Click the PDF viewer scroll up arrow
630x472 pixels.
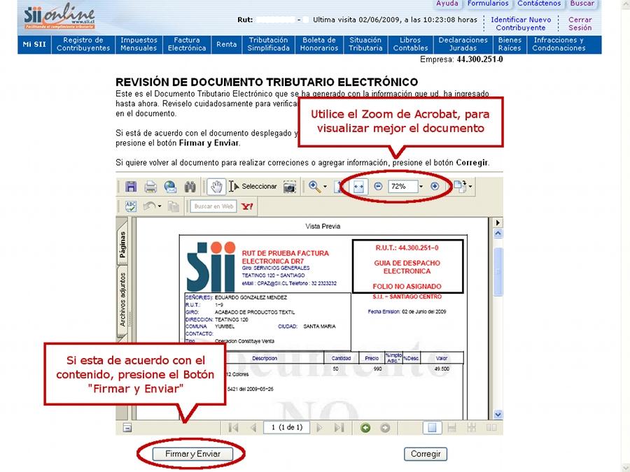(498, 234)
